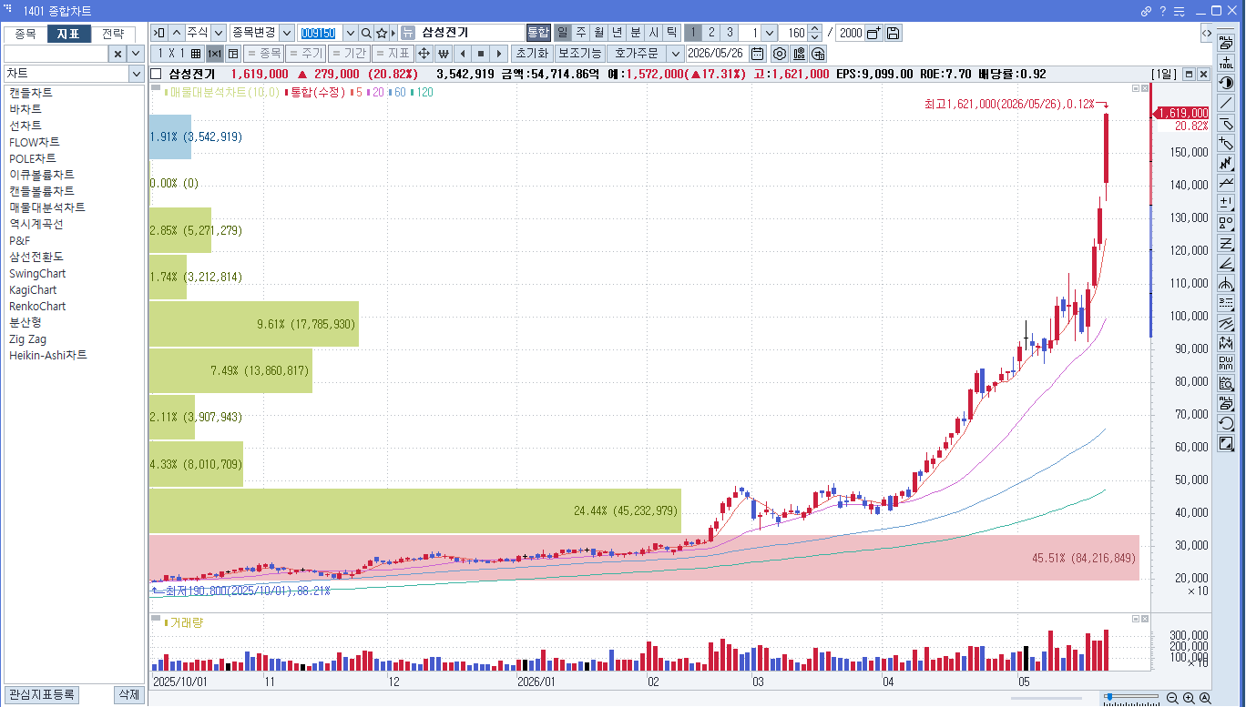Switch chart period to 틱 (tick)

pos(671,33)
